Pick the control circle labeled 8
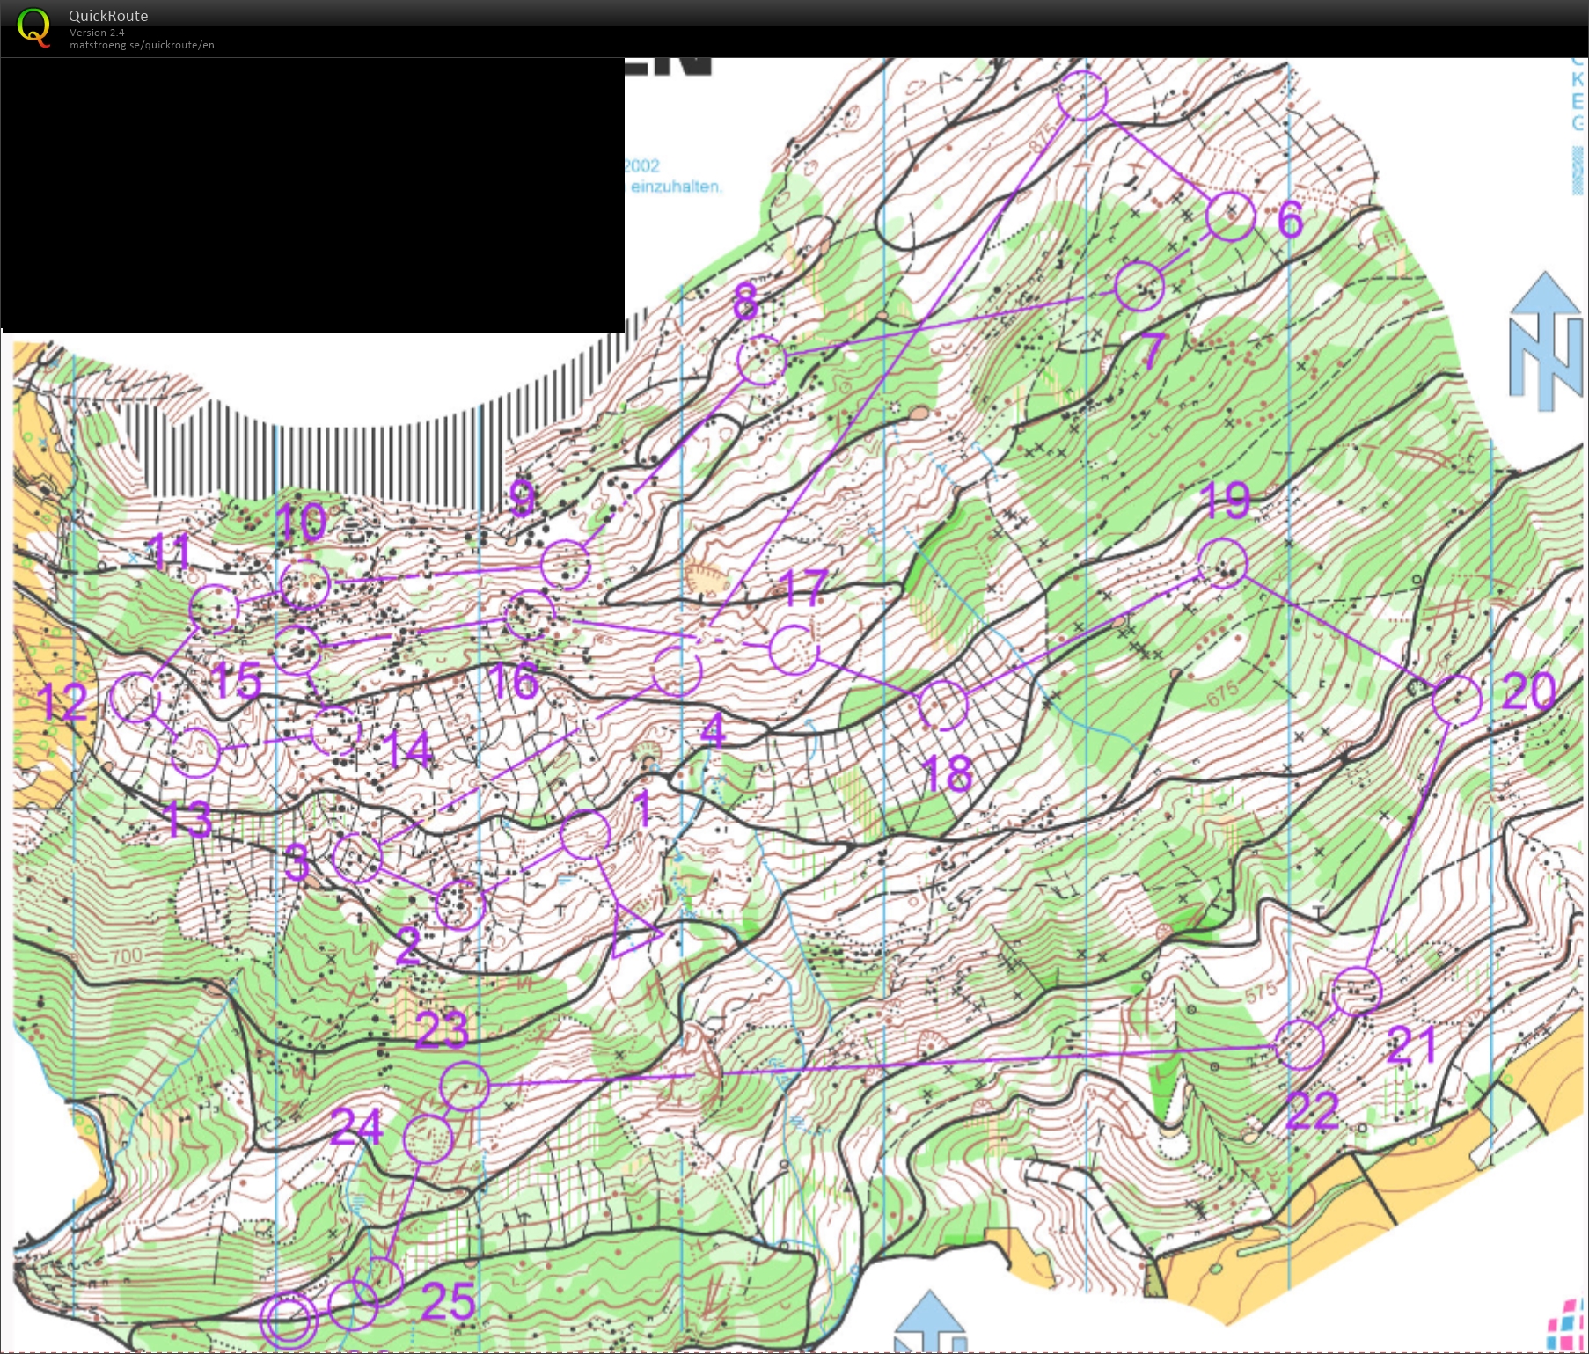 [761, 359]
